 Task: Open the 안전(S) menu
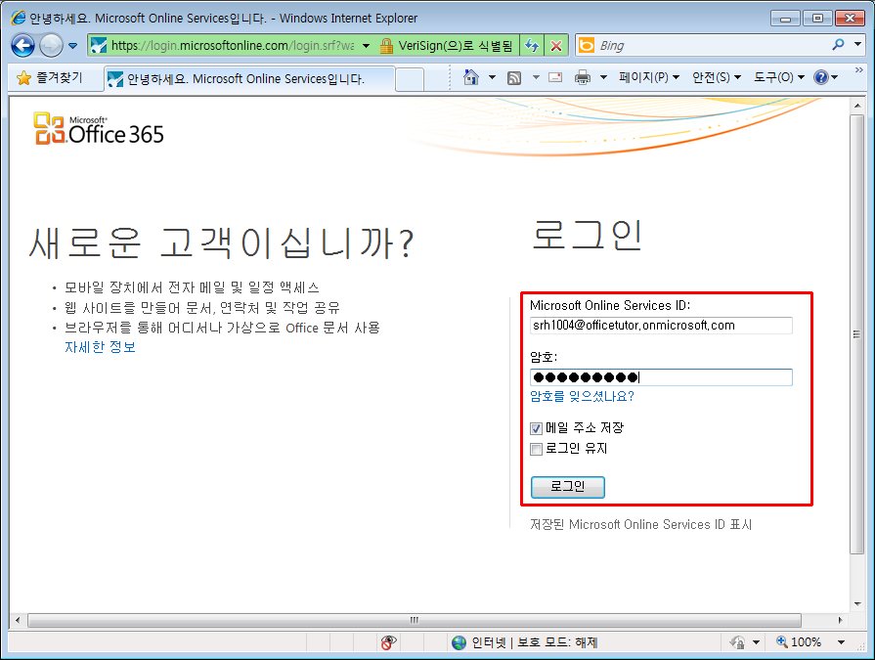717,77
